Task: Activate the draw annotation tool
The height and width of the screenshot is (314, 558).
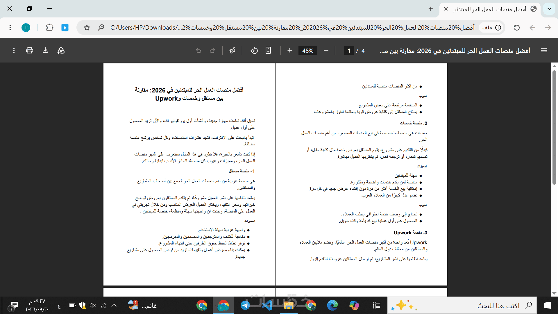Action: pyautogui.click(x=232, y=51)
